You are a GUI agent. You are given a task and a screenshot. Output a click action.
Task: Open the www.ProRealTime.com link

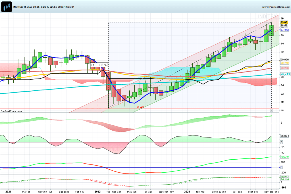[276, 7]
